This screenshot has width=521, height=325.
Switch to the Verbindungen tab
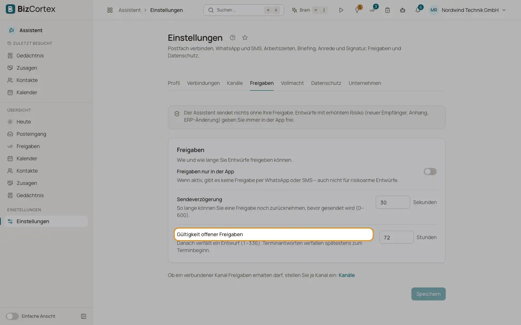(x=203, y=83)
